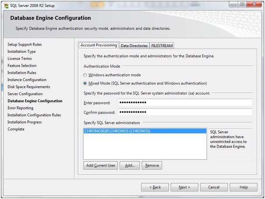Open the FILESTREAM tab

[x=162, y=46]
